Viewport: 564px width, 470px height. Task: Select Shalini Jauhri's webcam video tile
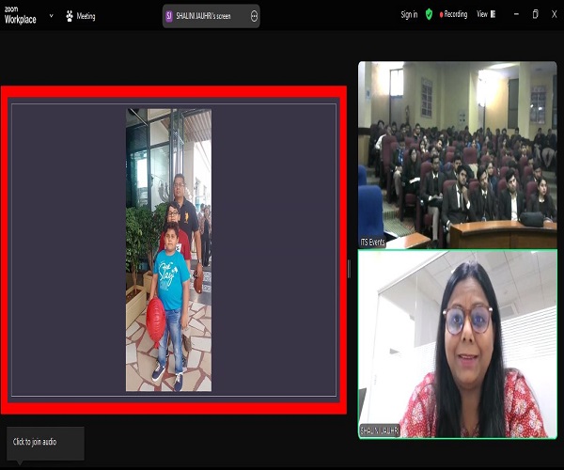pos(457,344)
